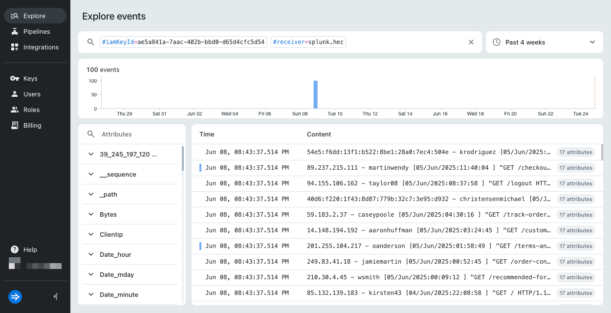
Task: Click the Time column header
Action: tap(207, 134)
